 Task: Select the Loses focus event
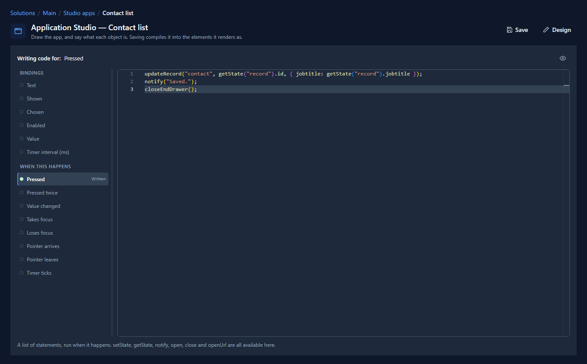(x=63, y=233)
